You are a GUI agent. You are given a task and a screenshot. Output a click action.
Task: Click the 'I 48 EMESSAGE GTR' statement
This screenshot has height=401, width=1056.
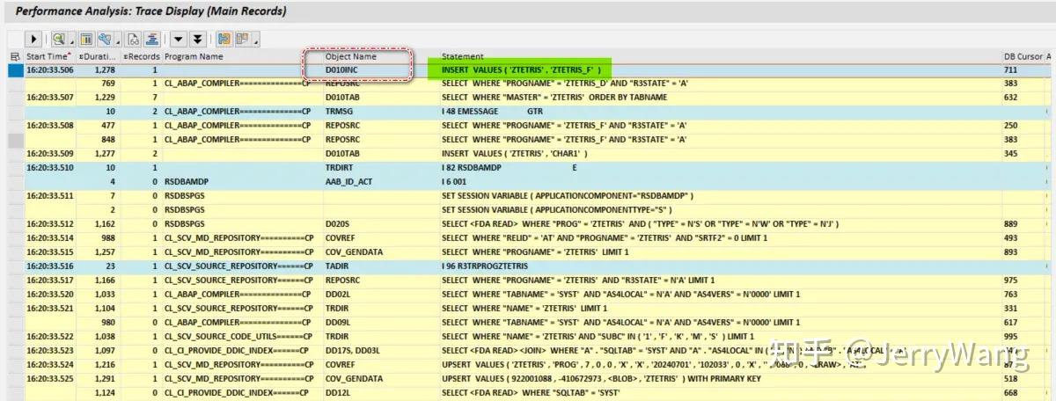pos(492,111)
